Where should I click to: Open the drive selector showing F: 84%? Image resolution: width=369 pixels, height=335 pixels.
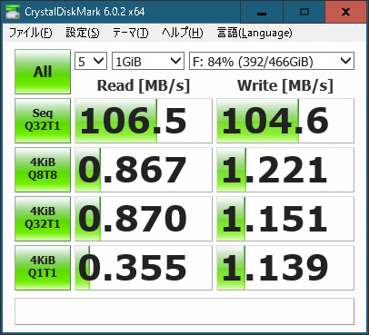pyautogui.click(x=272, y=62)
